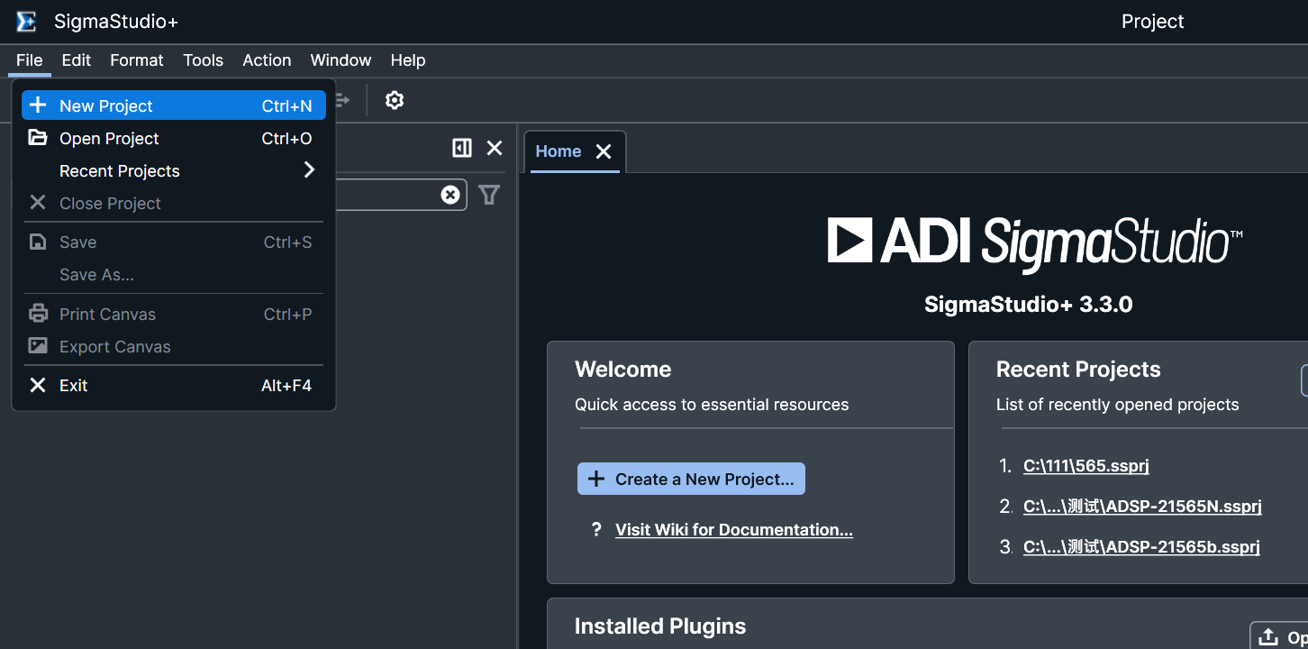Open the recent project ADSP-21565N.ssprj
The height and width of the screenshot is (649, 1308).
tap(1142, 507)
